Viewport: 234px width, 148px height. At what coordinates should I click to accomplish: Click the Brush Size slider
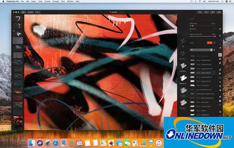[x=202, y=26]
